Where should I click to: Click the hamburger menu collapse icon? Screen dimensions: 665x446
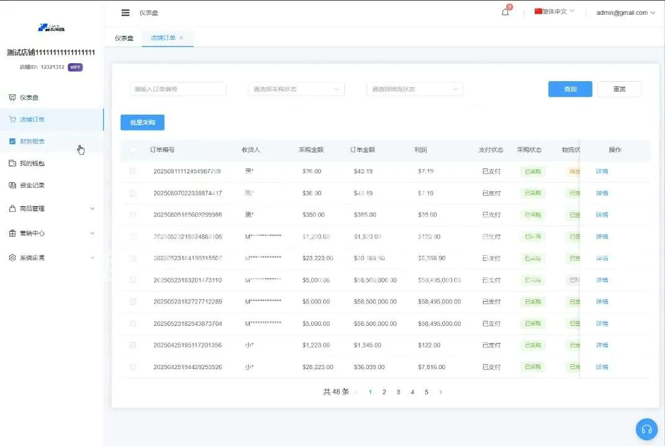[125, 12]
